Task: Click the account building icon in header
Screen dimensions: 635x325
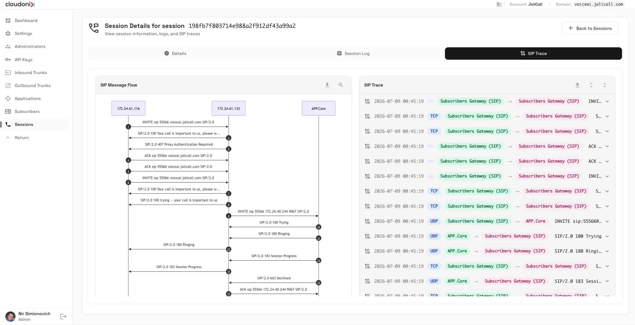Action: coord(499,4)
